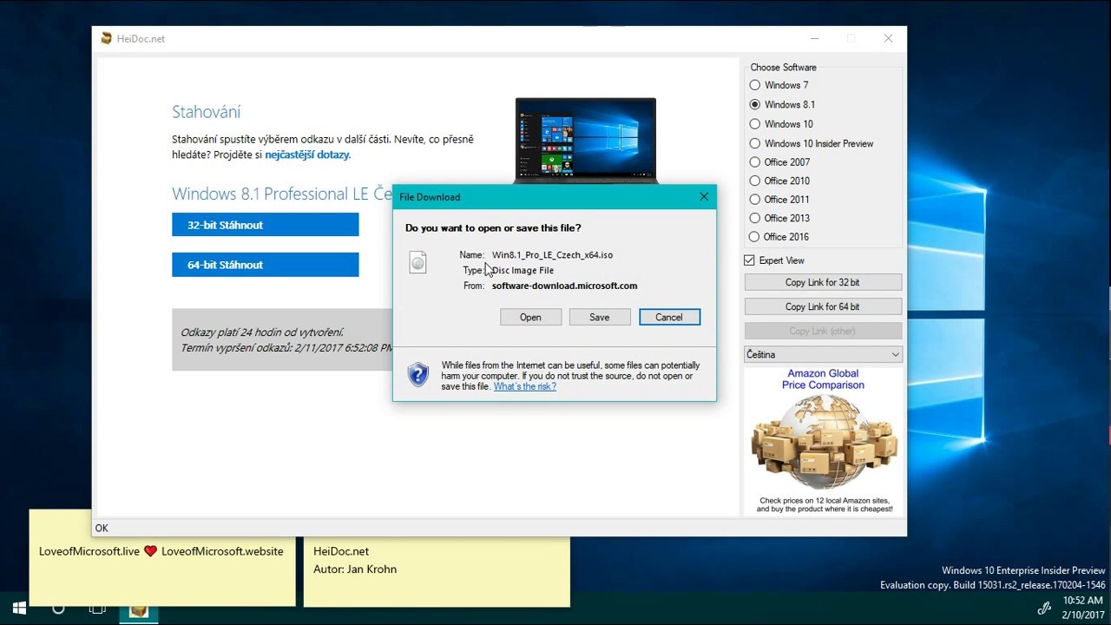Click Copy Link for 64 bit
Screen dimensions: 1111x625
823,306
